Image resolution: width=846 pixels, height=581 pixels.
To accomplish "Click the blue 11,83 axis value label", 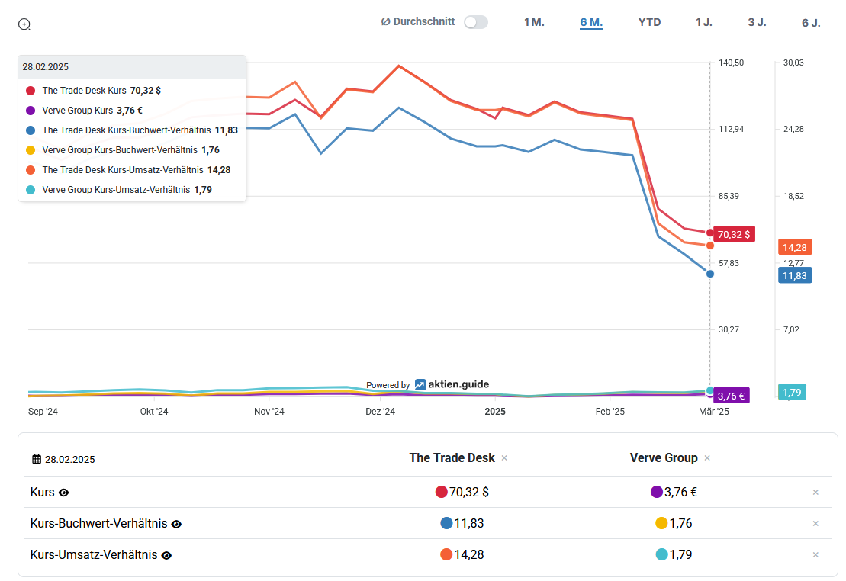I will (795, 276).
